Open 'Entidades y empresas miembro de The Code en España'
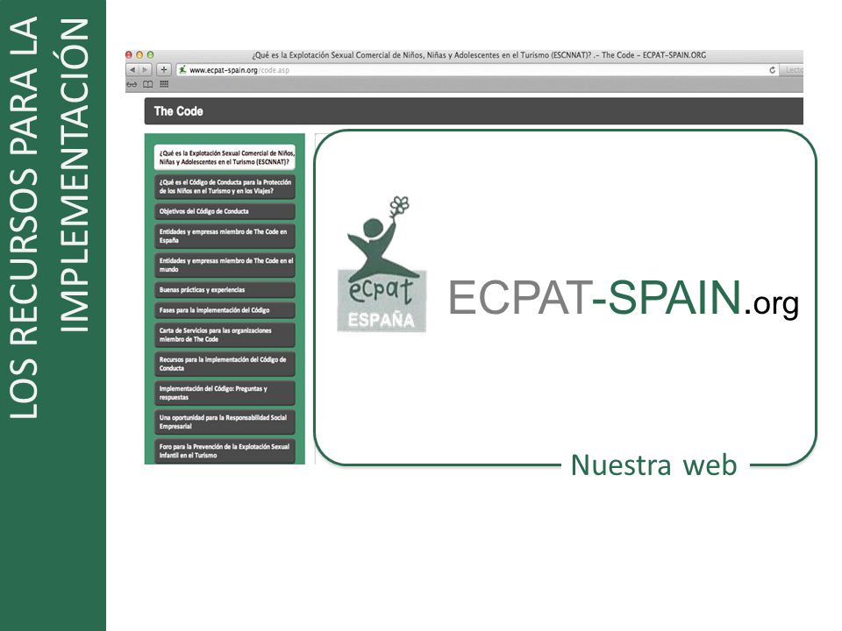842x631 pixels. [225, 236]
